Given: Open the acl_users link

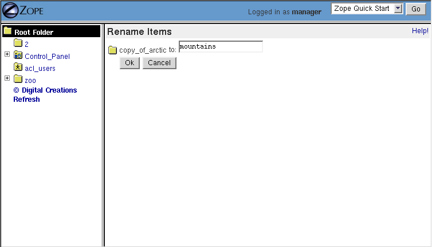Looking at the screenshot, I should coord(40,69).
